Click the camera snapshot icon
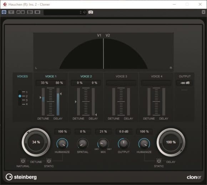Viewport: 207px width, 185px height. pos(91,12)
